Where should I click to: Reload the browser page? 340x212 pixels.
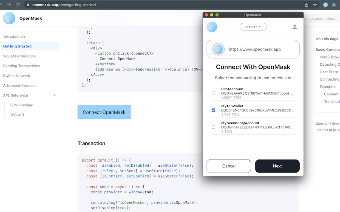[17, 5]
